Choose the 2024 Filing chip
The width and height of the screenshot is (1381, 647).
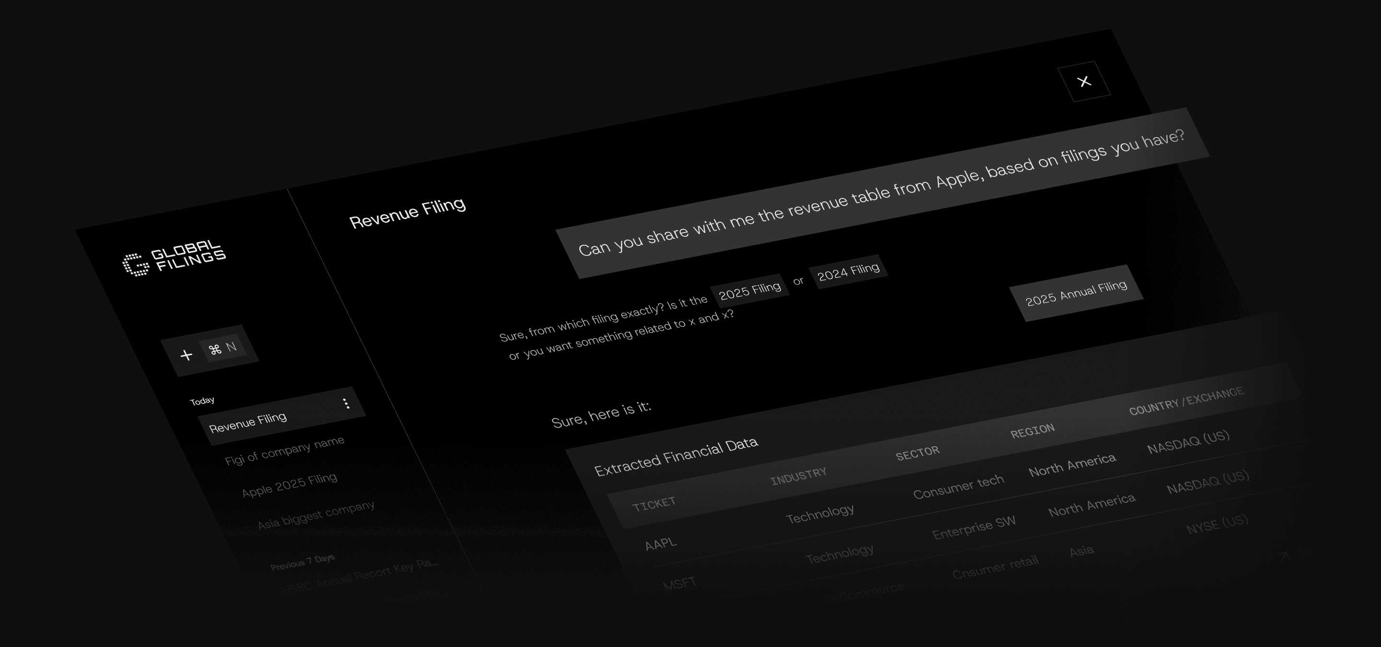848,272
